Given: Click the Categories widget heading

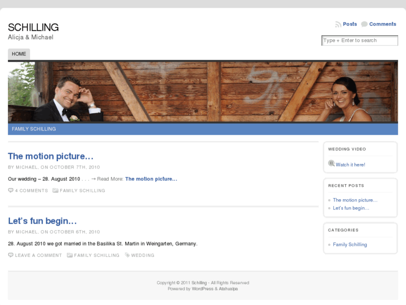Looking at the screenshot, I should pyautogui.click(x=343, y=230).
